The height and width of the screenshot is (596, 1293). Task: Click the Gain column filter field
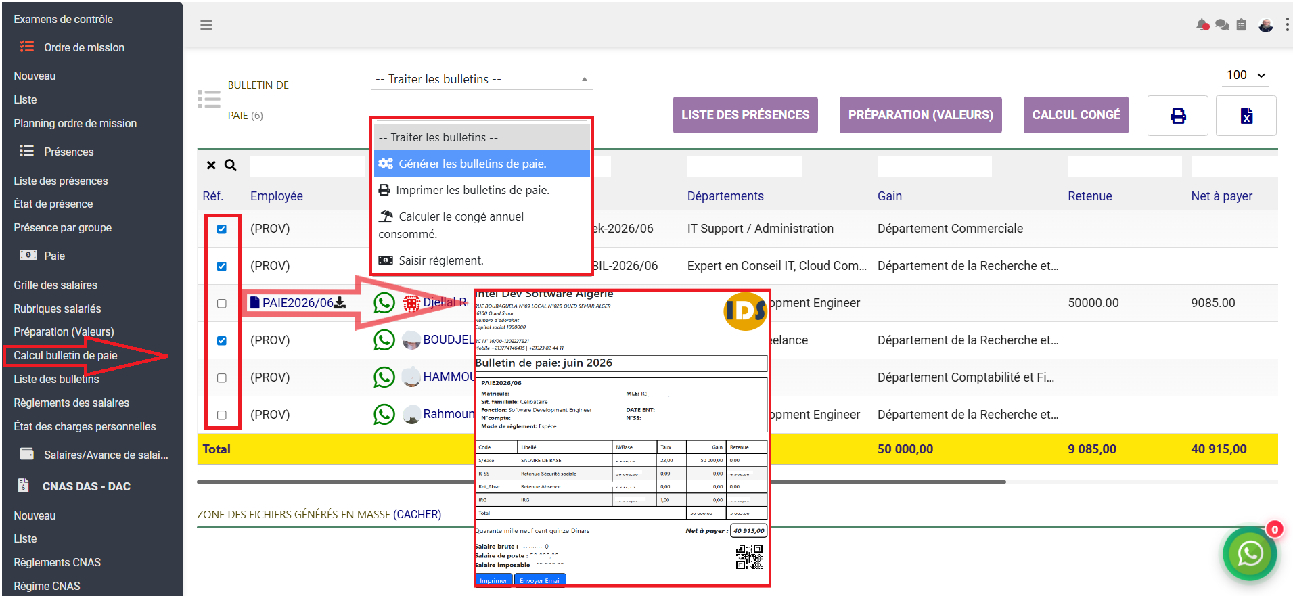click(x=934, y=166)
